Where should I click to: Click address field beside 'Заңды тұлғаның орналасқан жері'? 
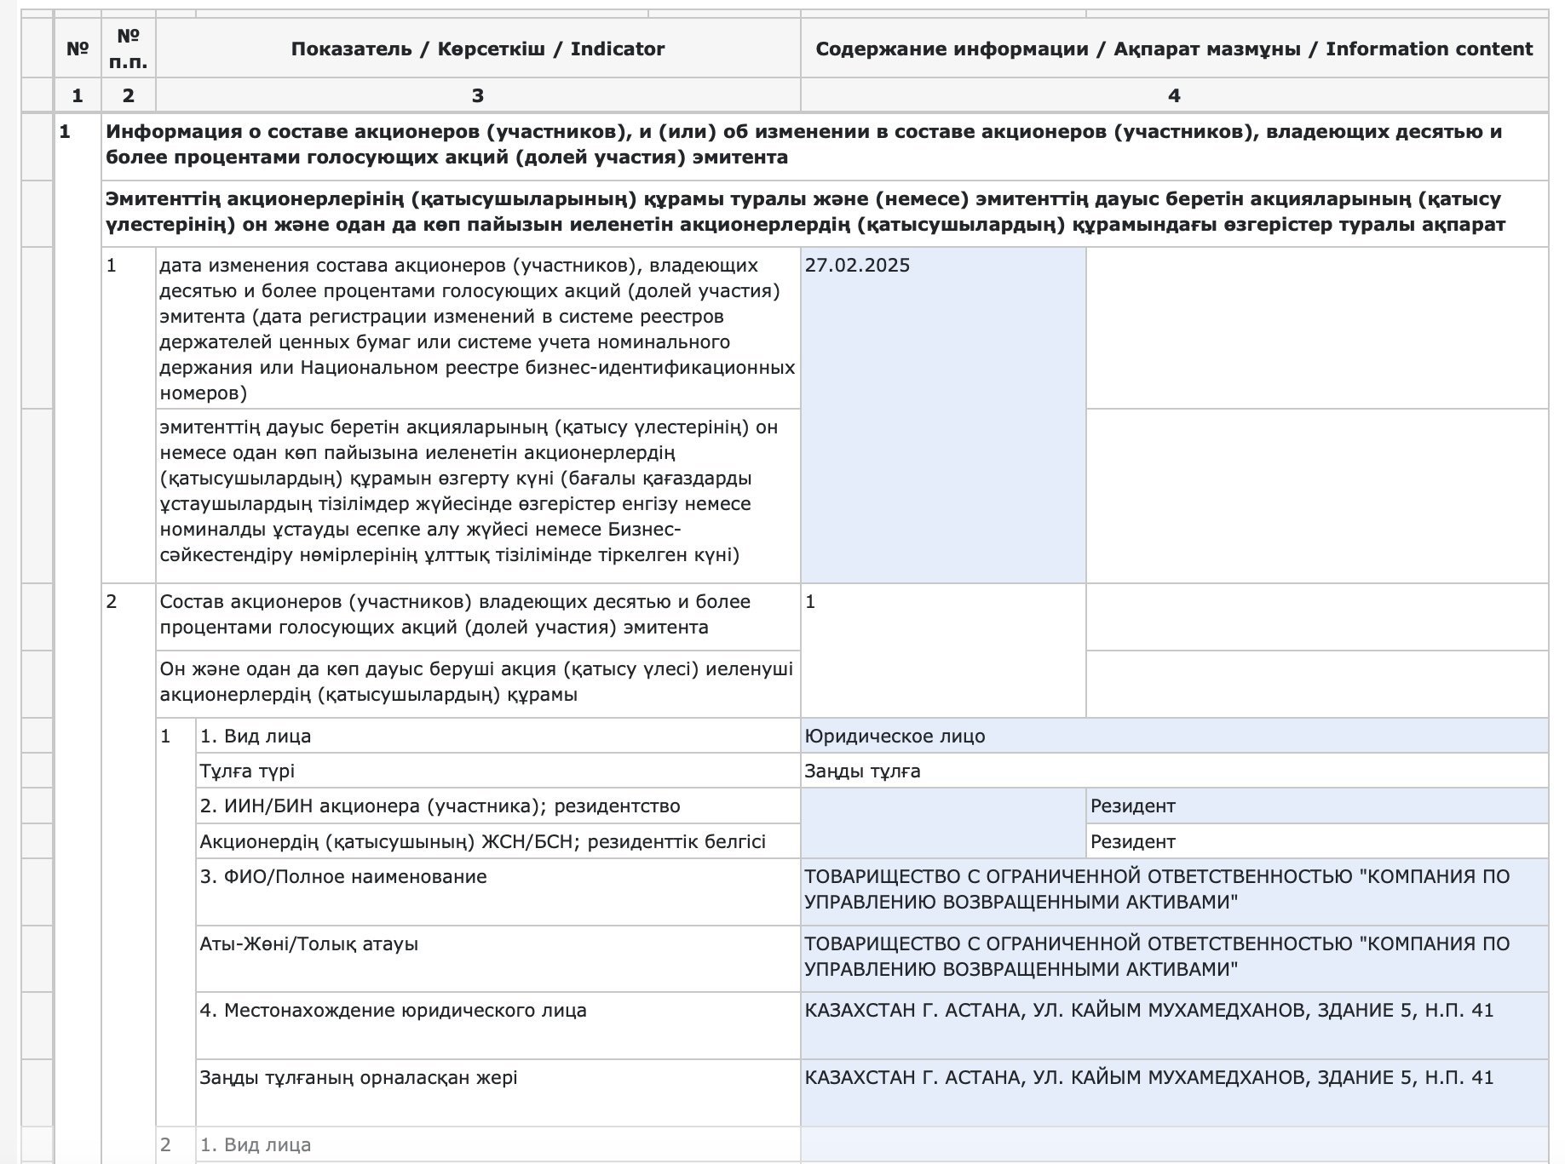(x=1173, y=1092)
